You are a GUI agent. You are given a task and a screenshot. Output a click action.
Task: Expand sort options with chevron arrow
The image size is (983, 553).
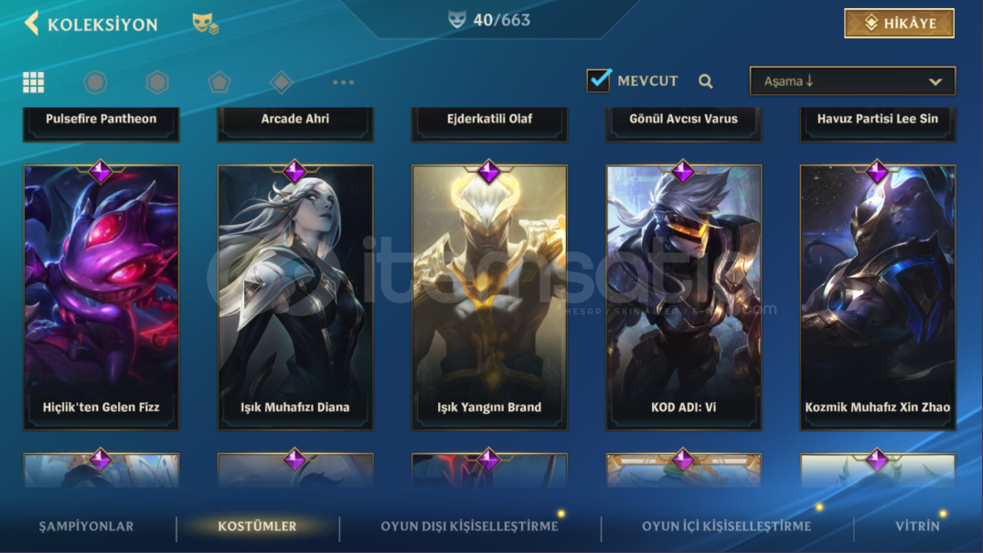point(935,81)
